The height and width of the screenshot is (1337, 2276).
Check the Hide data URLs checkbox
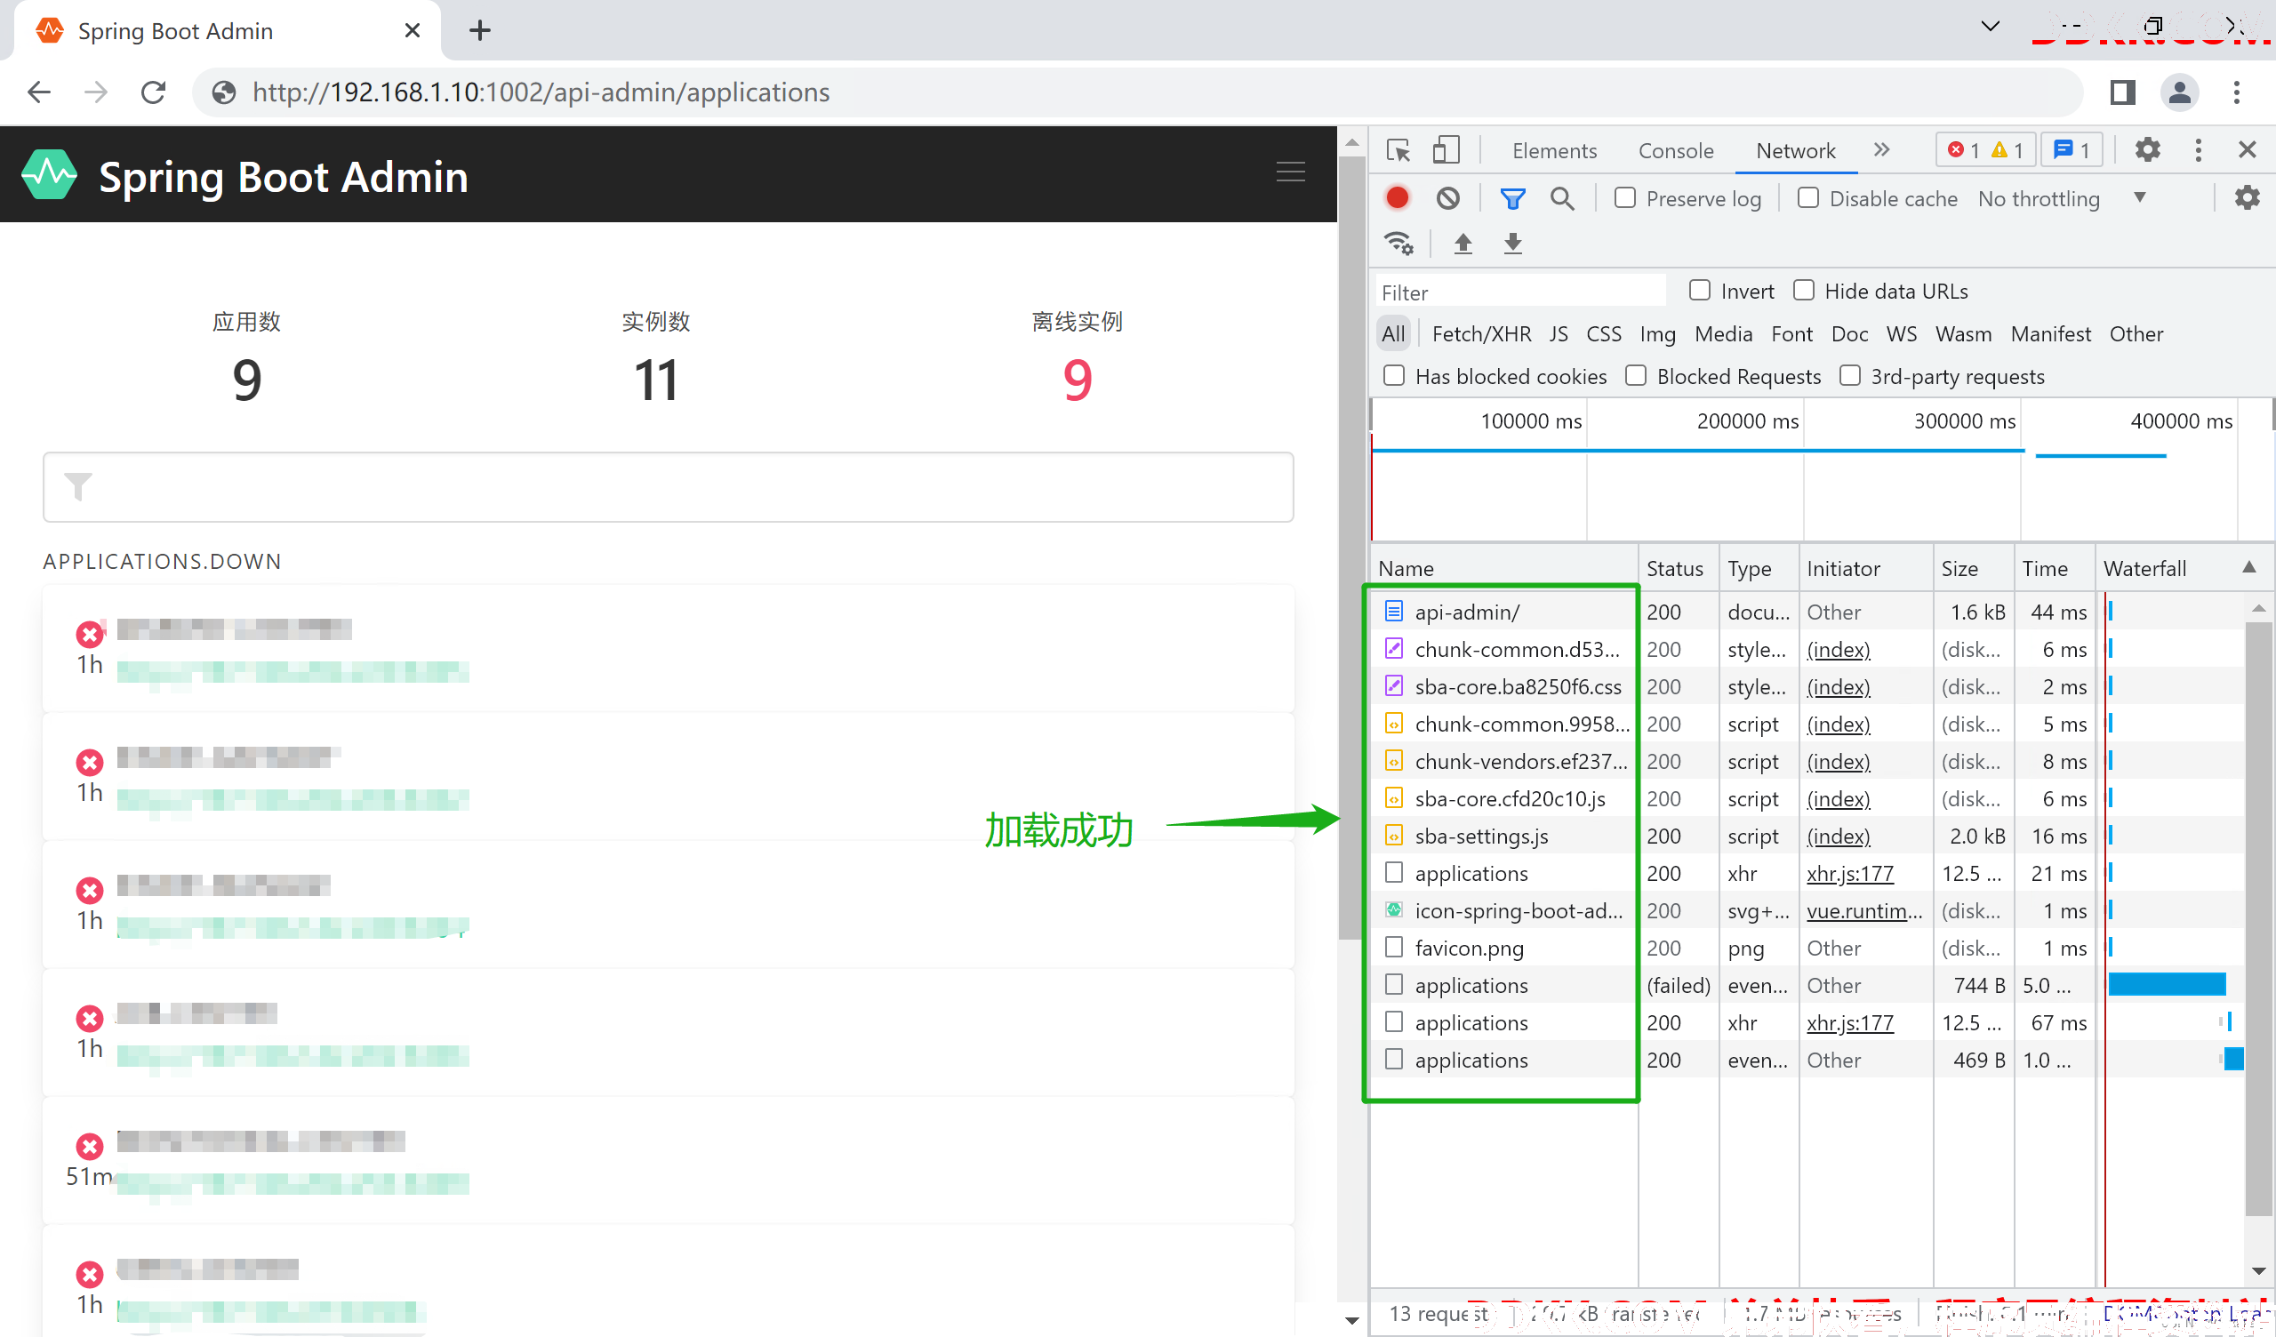(x=1803, y=290)
